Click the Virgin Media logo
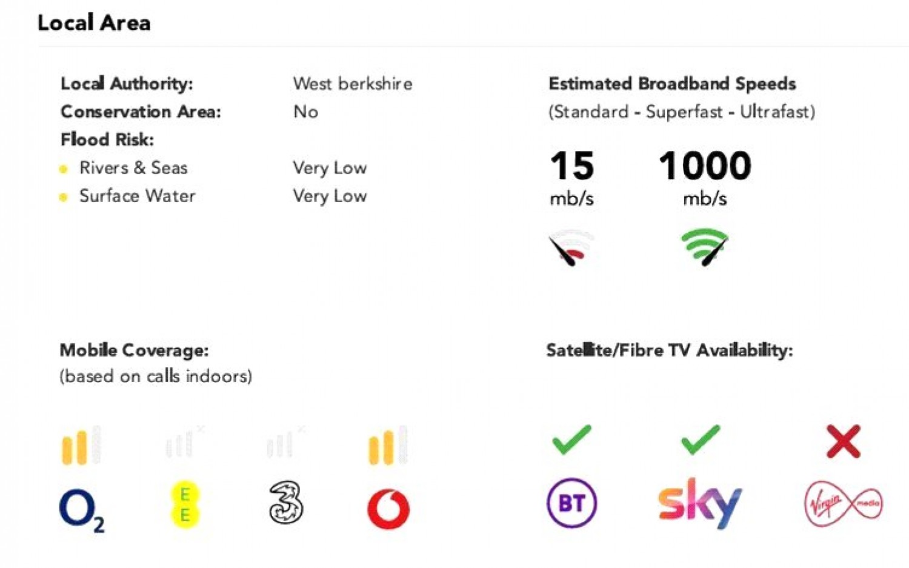 click(x=843, y=504)
